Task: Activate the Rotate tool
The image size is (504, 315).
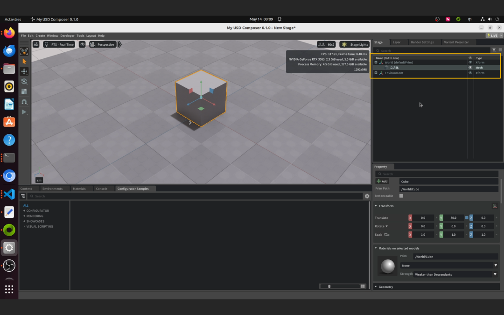Action: (24, 82)
